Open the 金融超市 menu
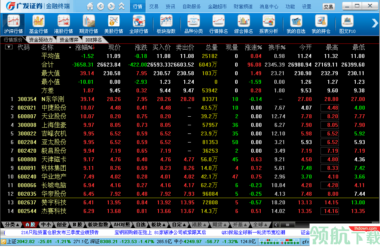380x247 pixels. [x=217, y=7]
